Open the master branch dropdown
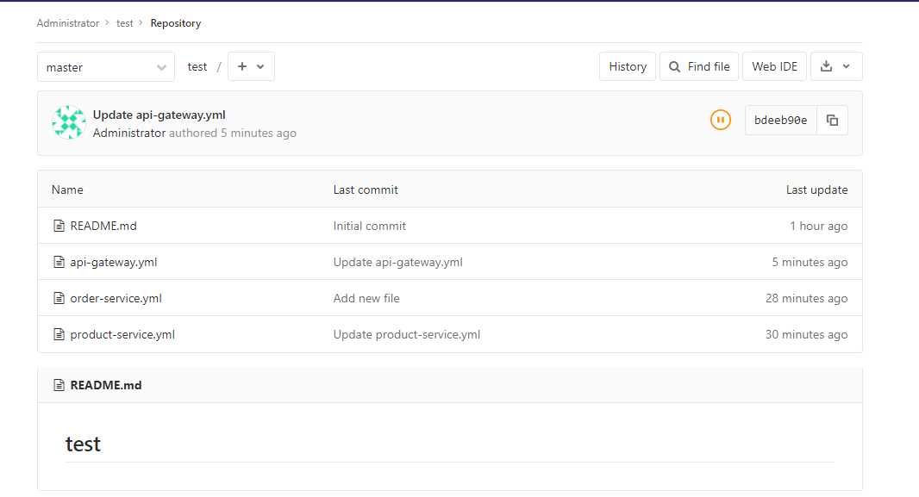The height and width of the screenshot is (497, 919). coord(106,66)
